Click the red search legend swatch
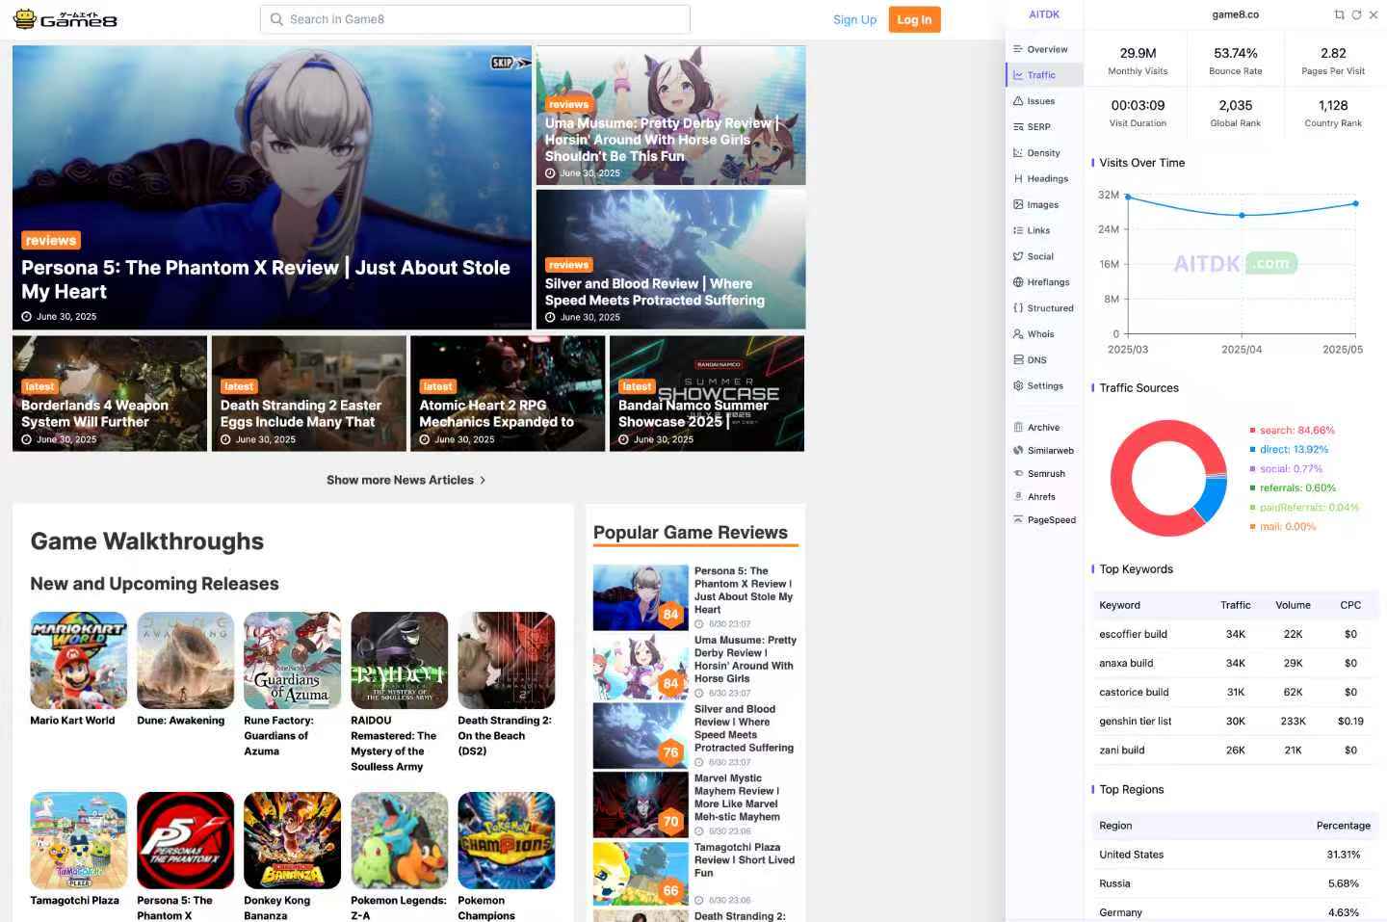 tap(1252, 431)
